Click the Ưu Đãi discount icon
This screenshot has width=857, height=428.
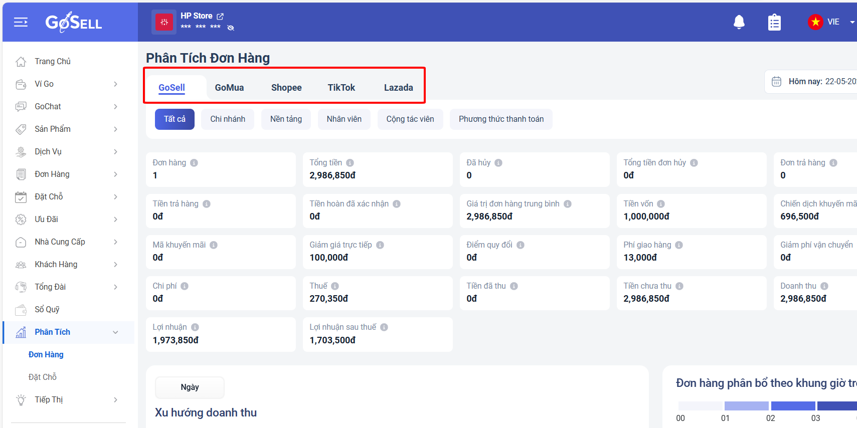pos(21,220)
